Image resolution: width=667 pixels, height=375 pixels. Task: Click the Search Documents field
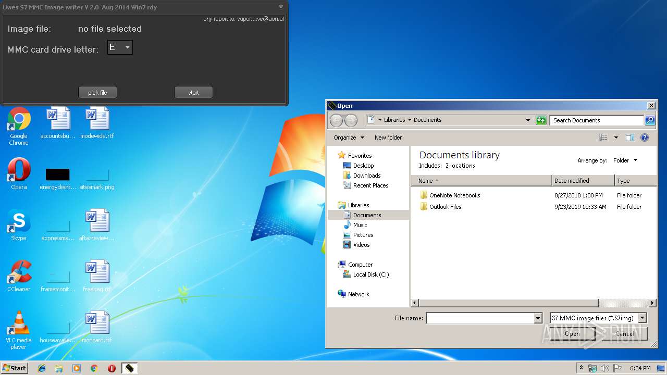597,120
